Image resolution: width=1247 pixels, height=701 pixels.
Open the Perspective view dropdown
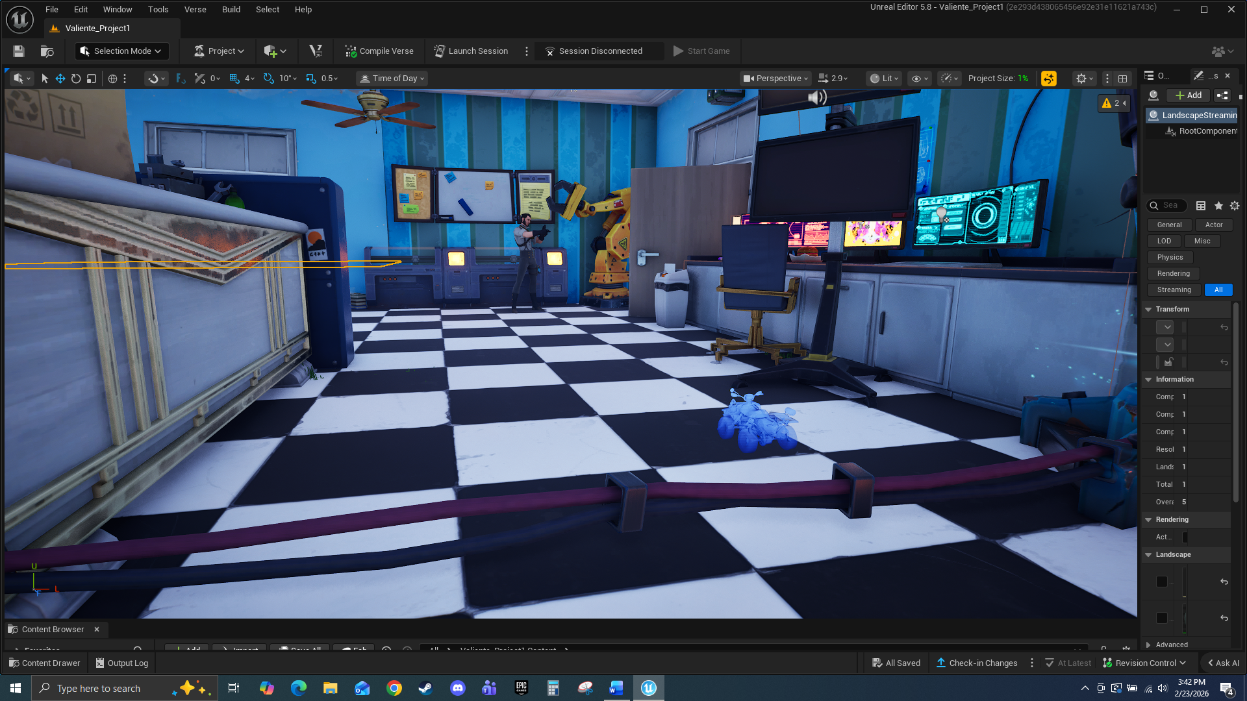tap(776, 79)
